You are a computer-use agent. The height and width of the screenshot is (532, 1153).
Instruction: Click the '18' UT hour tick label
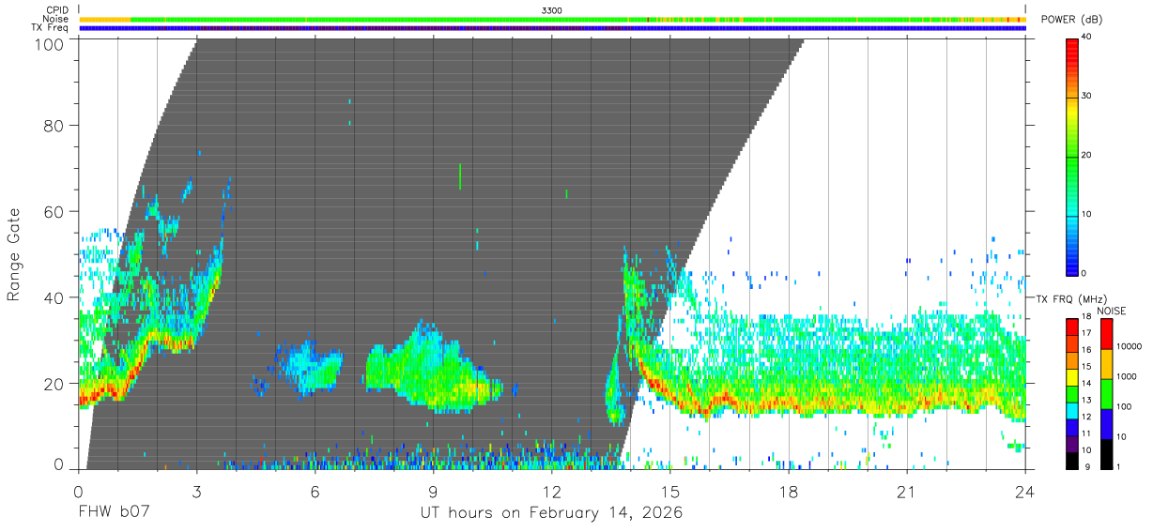click(x=788, y=492)
